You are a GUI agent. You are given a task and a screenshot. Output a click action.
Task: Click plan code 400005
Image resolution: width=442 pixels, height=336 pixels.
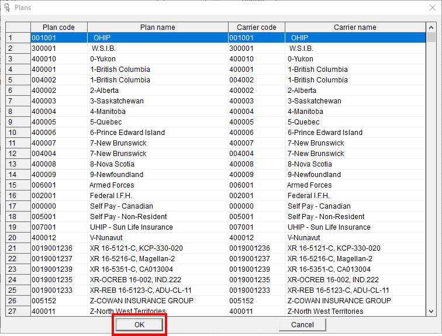[58, 122]
